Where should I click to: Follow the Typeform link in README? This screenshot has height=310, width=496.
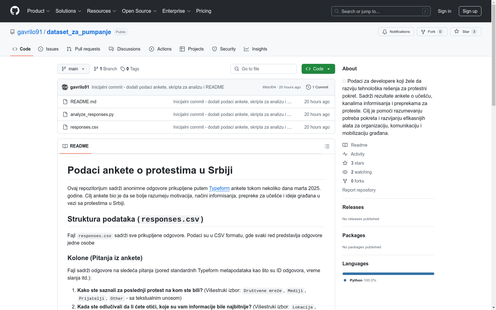pyautogui.click(x=219, y=188)
